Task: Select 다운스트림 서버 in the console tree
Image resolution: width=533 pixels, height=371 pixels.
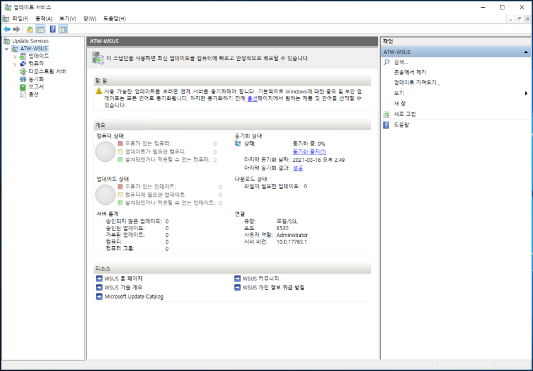Action: 47,71
